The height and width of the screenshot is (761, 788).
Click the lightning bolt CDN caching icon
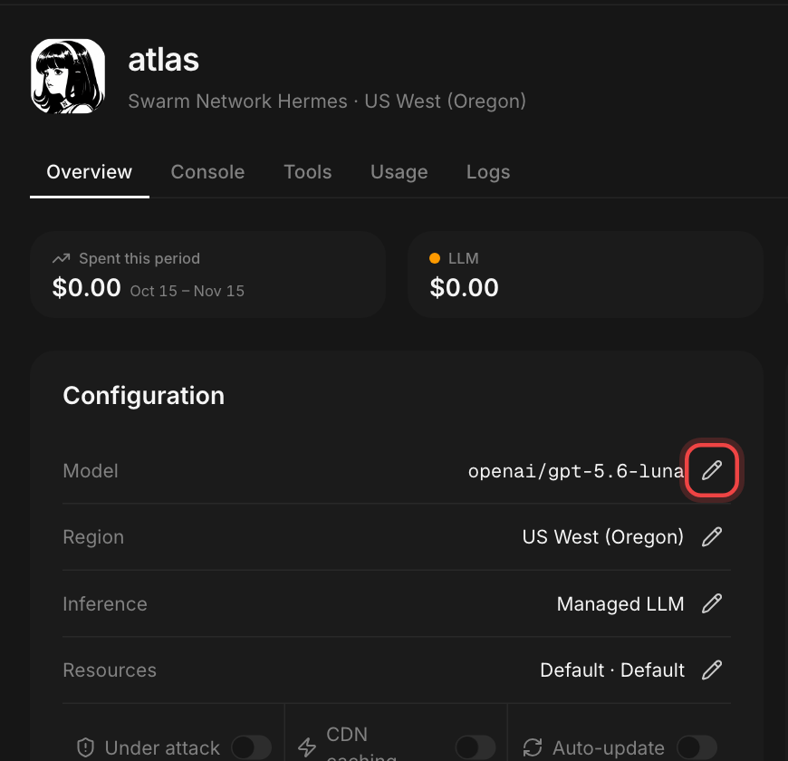pos(307,747)
